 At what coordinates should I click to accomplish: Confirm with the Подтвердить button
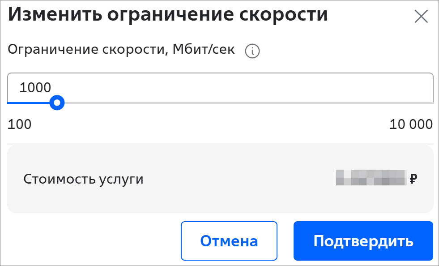[x=363, y=241]
